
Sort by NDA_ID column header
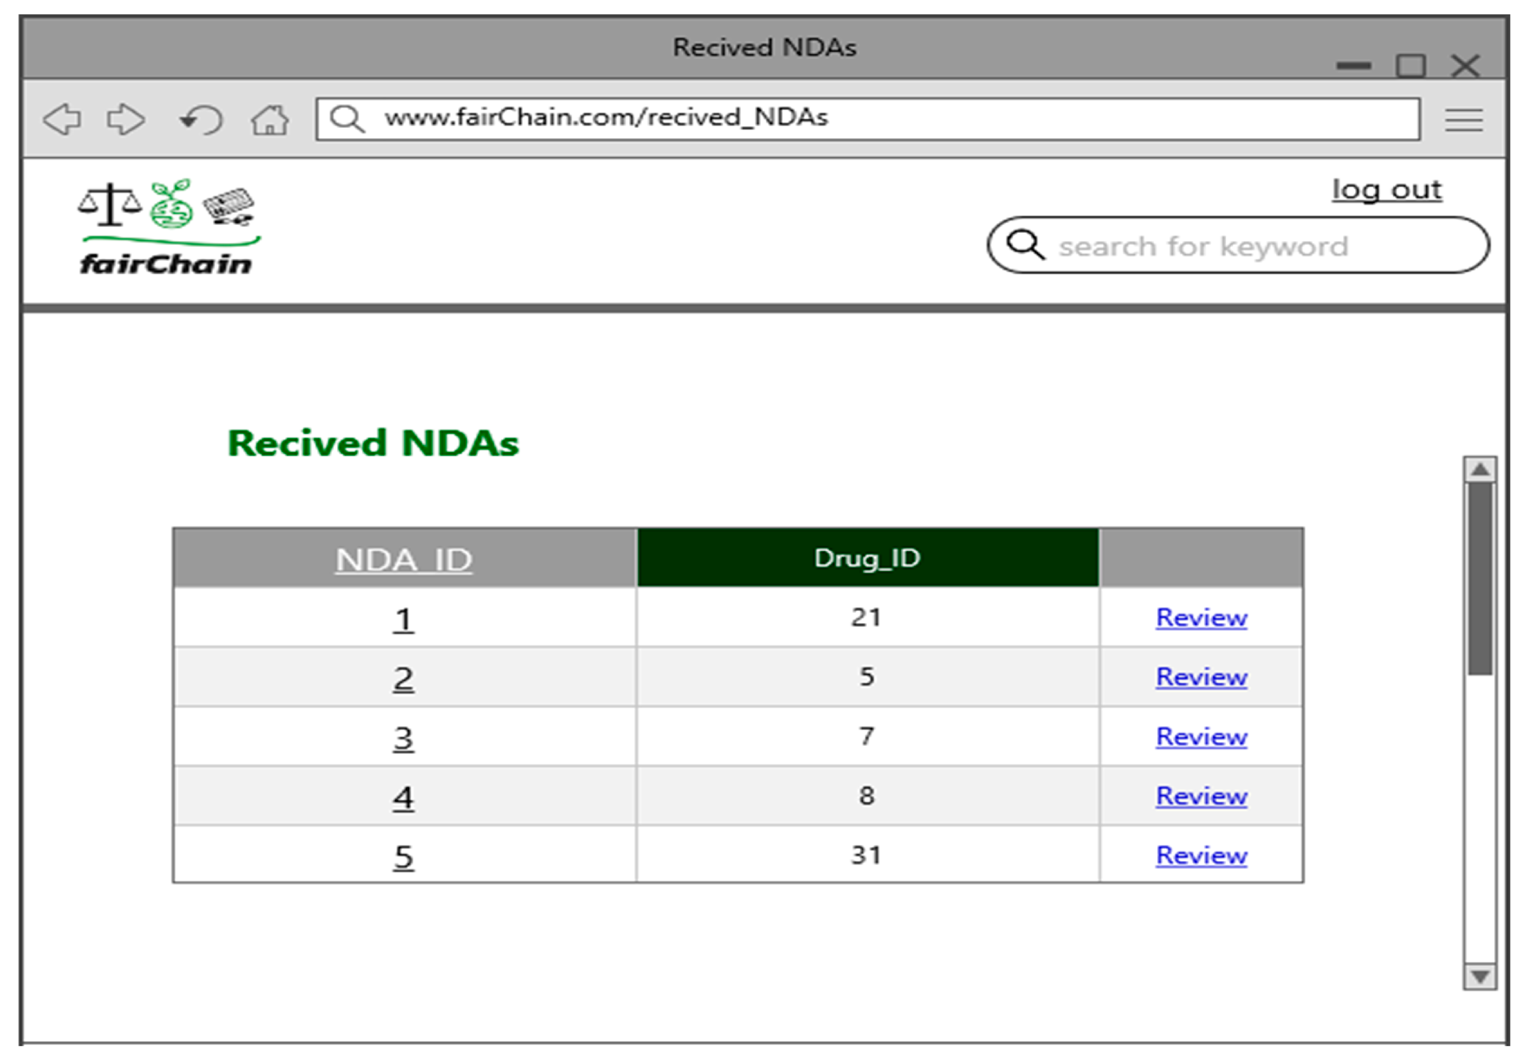point(404,560)
